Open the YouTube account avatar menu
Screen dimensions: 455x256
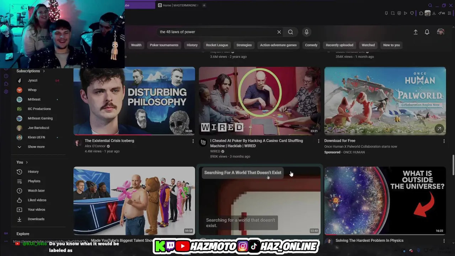[x=441, y=32]
